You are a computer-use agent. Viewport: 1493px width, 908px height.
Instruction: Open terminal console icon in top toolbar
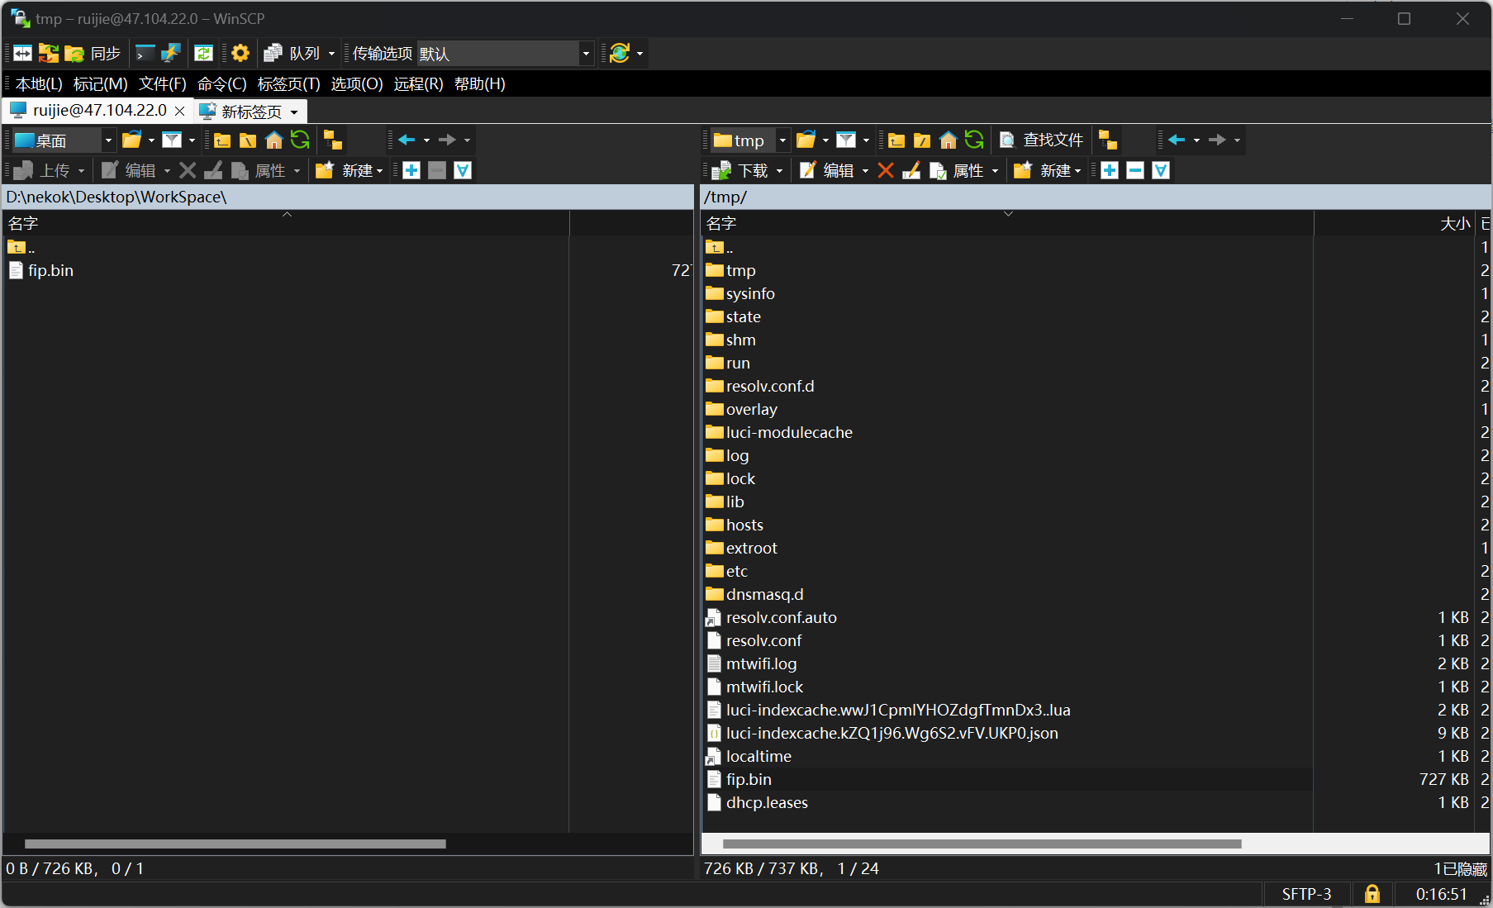(x=145, y=54)
